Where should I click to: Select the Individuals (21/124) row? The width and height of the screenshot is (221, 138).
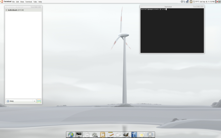point(23,10)
